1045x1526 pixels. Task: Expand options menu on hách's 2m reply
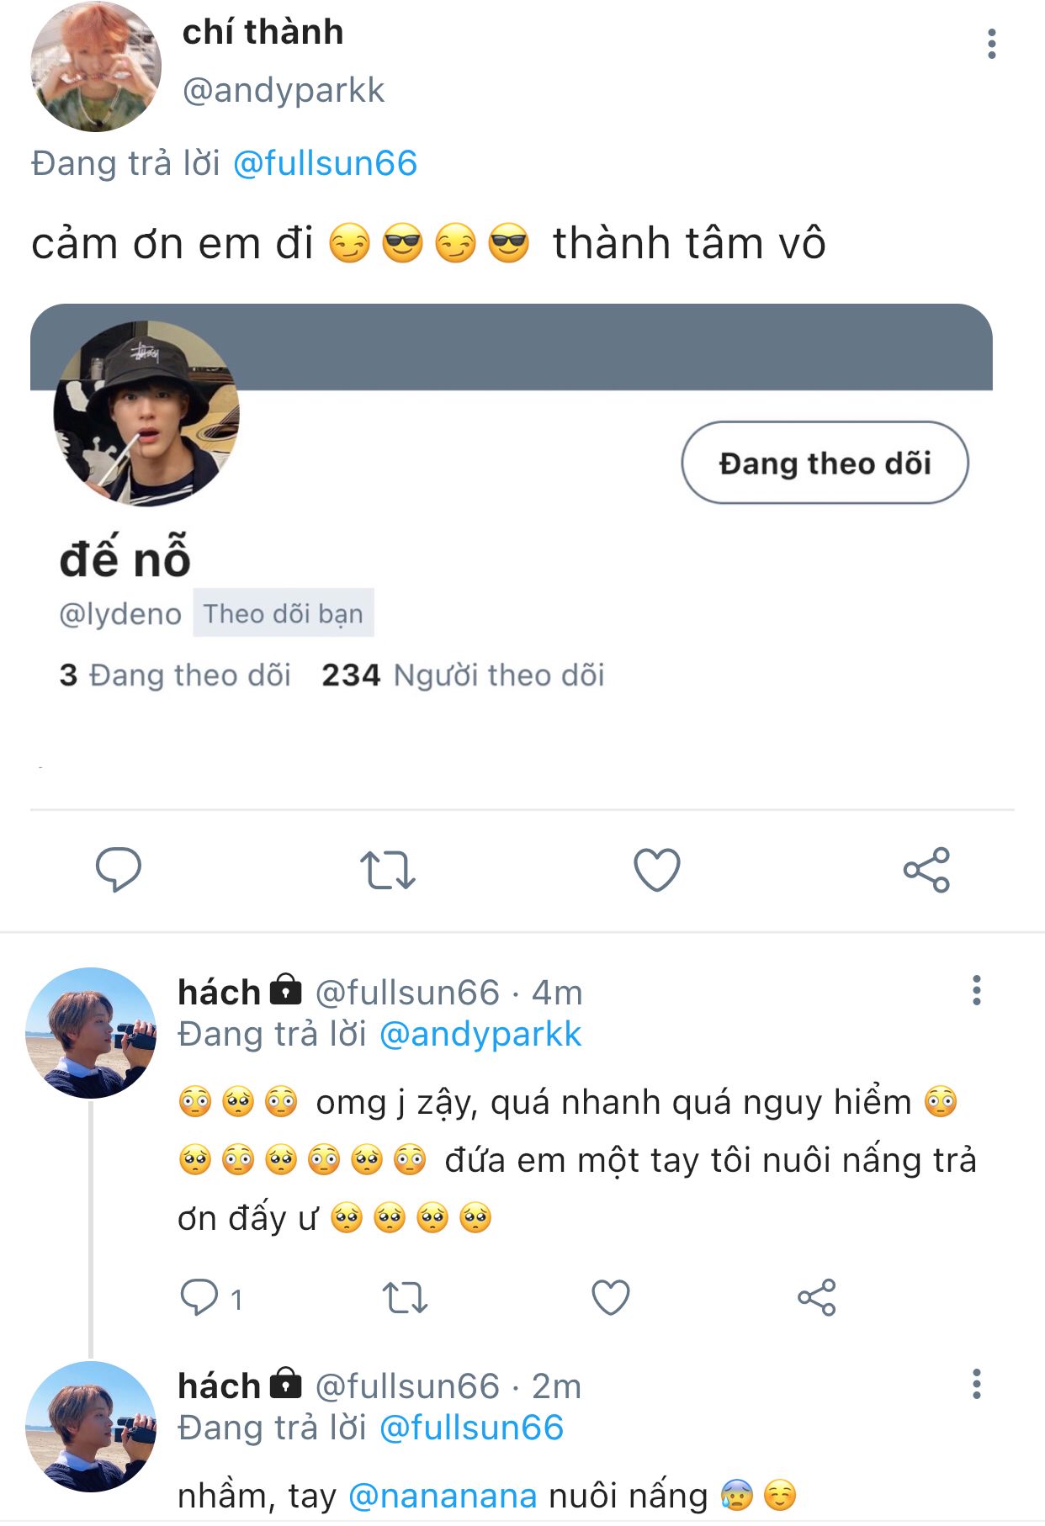(x=977, y=1384)
